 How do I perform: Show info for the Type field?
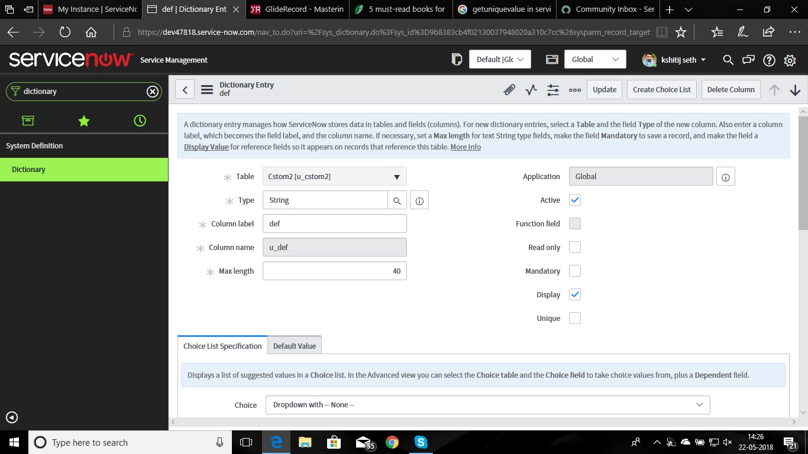[419, 200]
